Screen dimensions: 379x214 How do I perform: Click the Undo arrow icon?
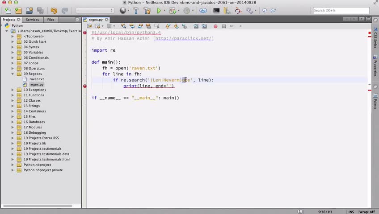(x=54, y=10)
